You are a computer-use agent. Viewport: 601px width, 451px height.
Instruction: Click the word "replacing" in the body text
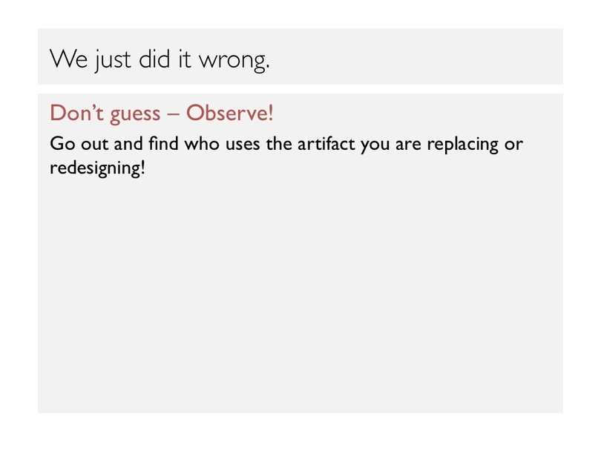tap(458, 145)
